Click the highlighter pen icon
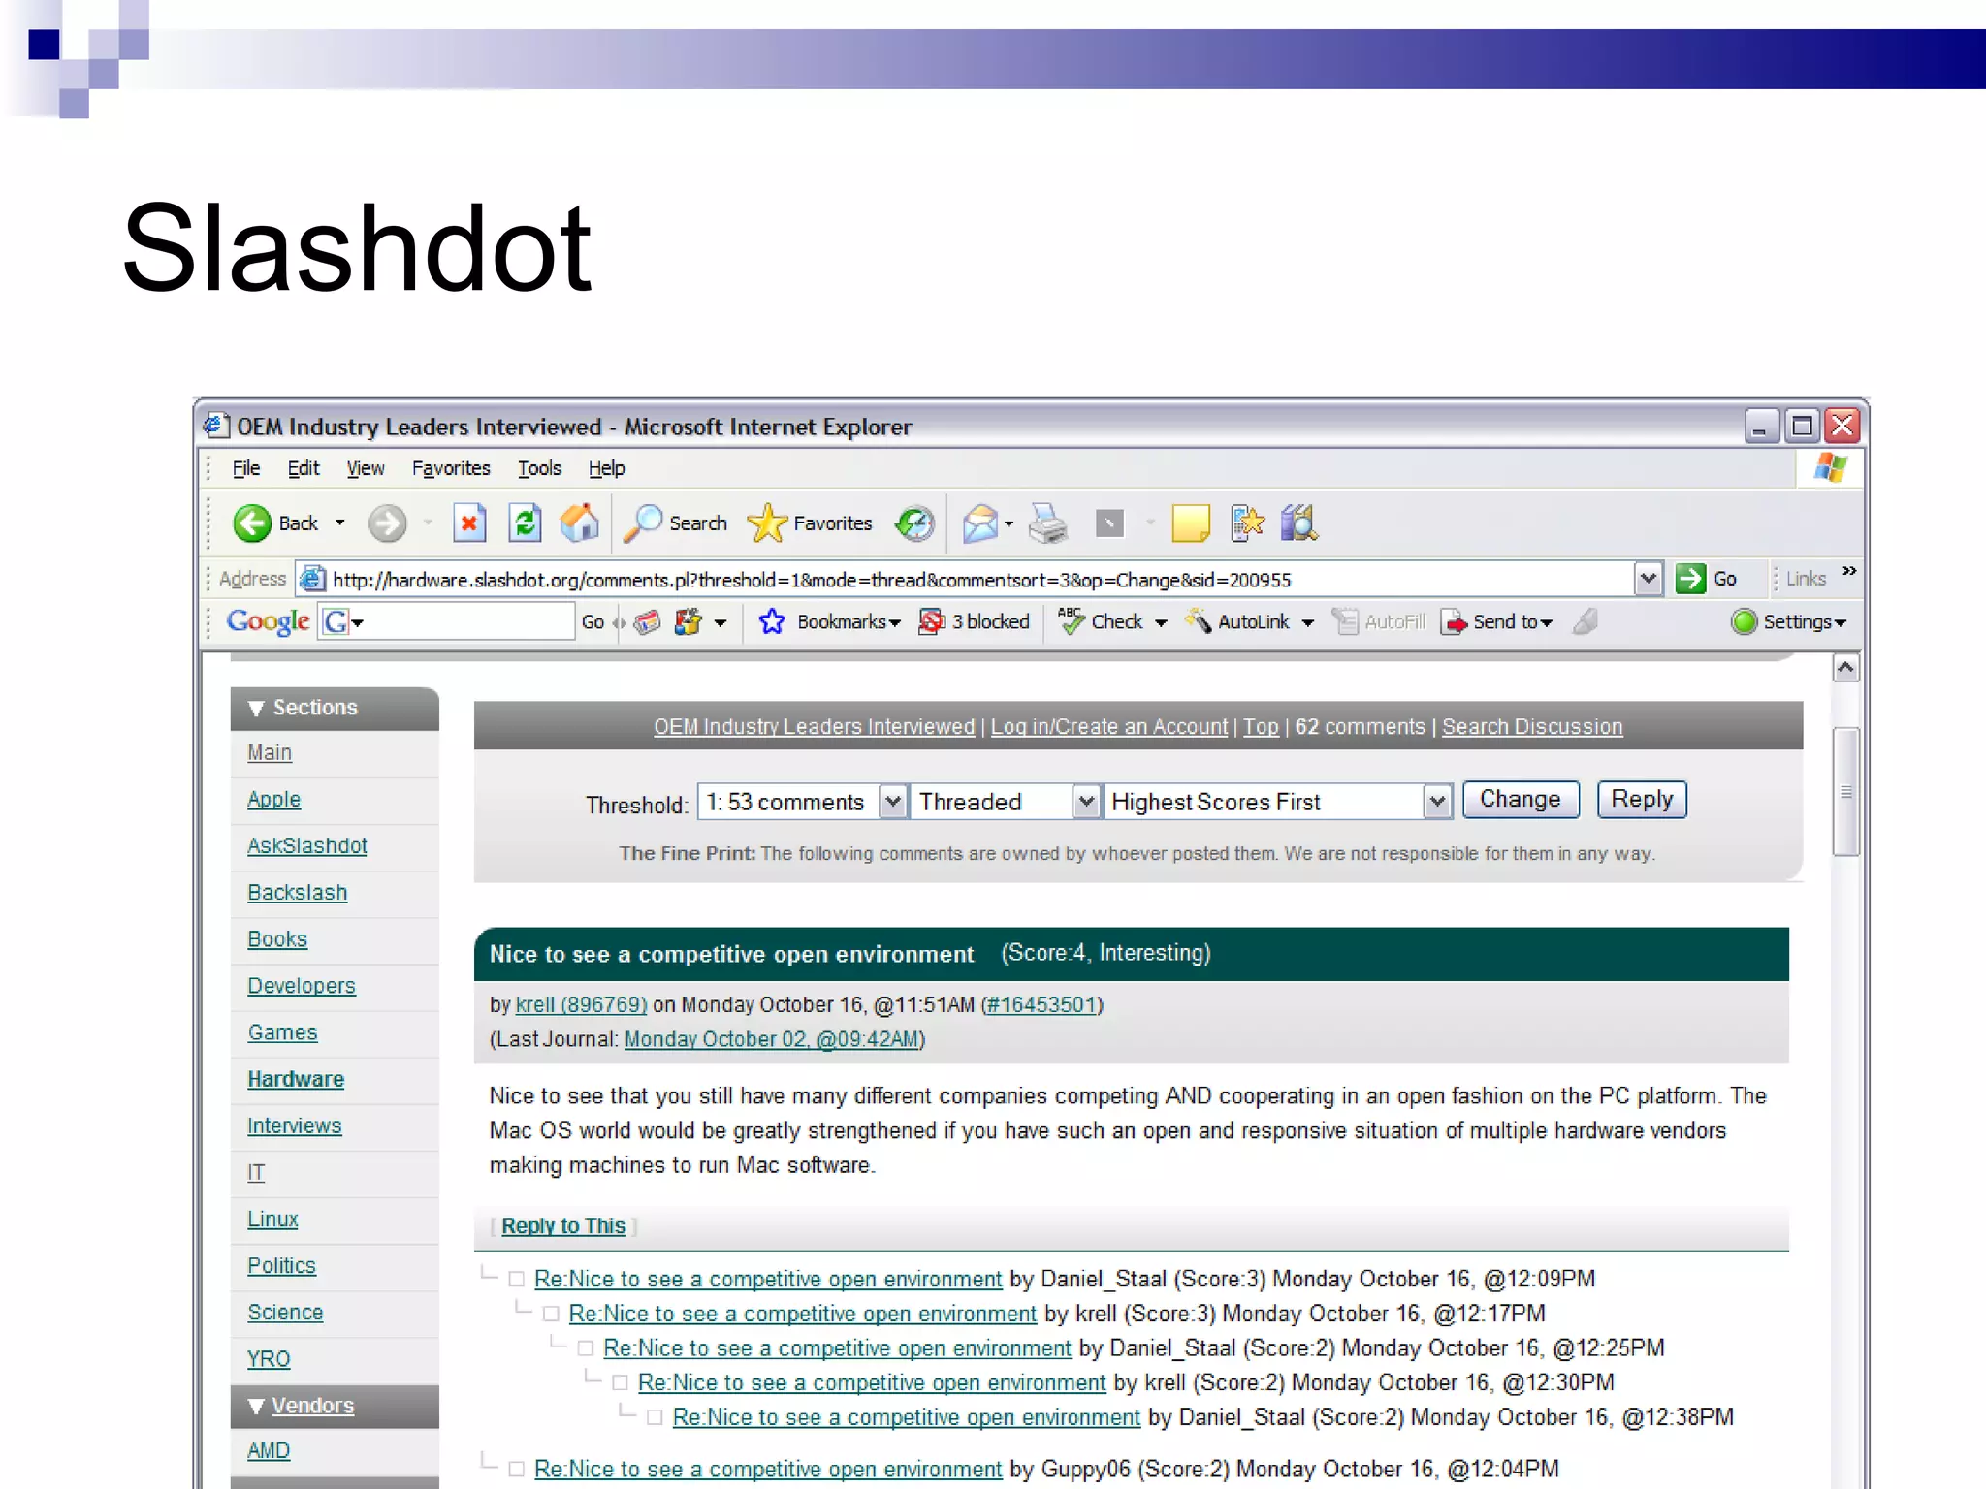This screenshot has height=1489, width=1986. point(1586,621)
